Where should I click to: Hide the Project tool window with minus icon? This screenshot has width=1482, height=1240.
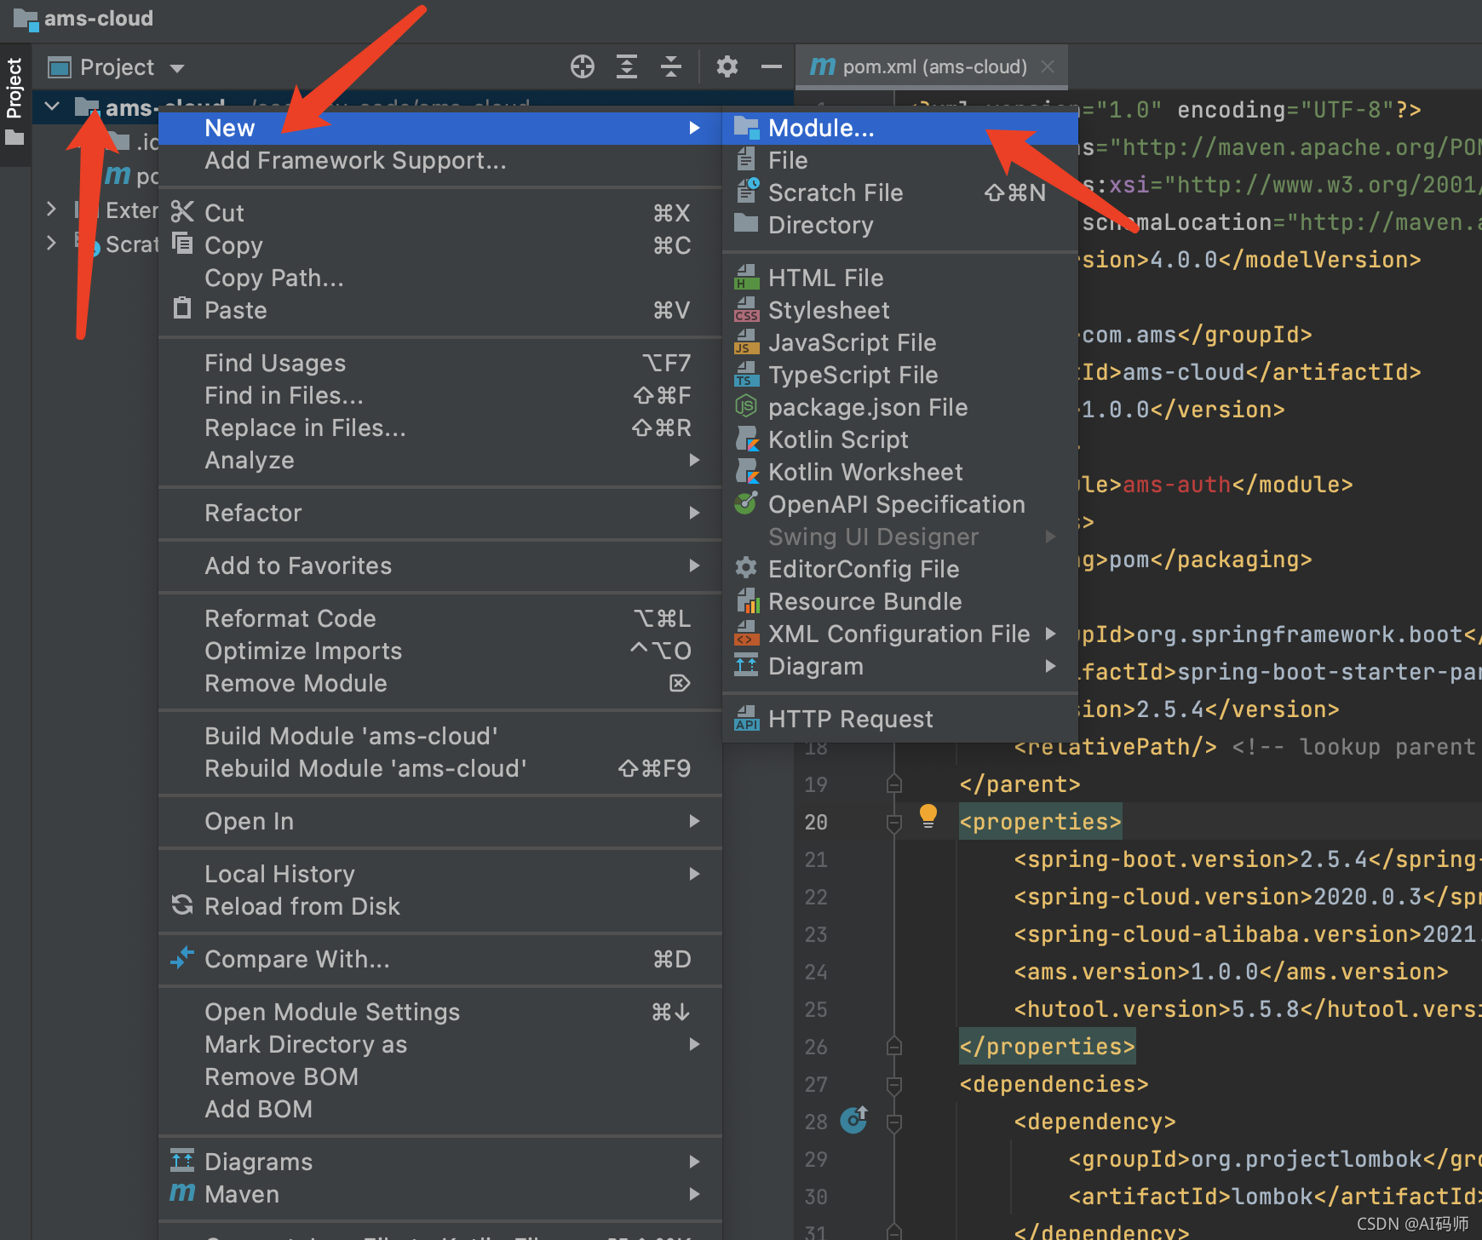tap(772, 66)
